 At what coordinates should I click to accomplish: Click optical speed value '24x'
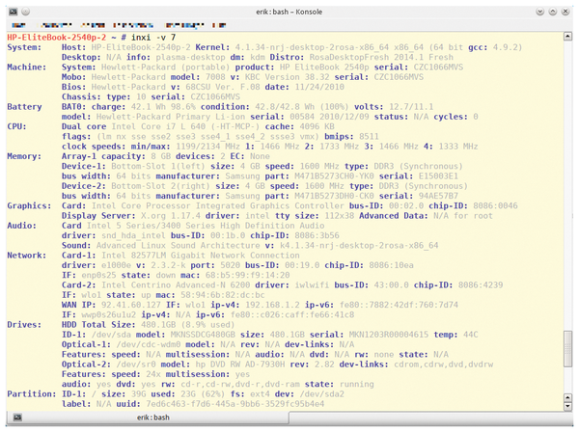tap(153, 374)
